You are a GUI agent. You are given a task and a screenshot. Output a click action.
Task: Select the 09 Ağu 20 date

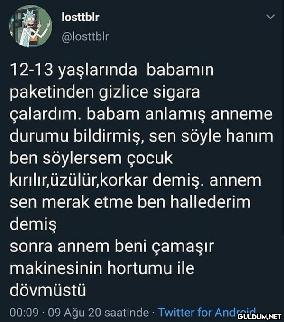click(74, 313)
